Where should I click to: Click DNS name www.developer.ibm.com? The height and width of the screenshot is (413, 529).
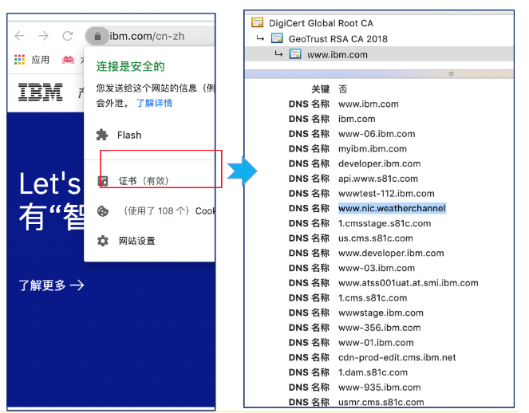(x=391, y=253)
